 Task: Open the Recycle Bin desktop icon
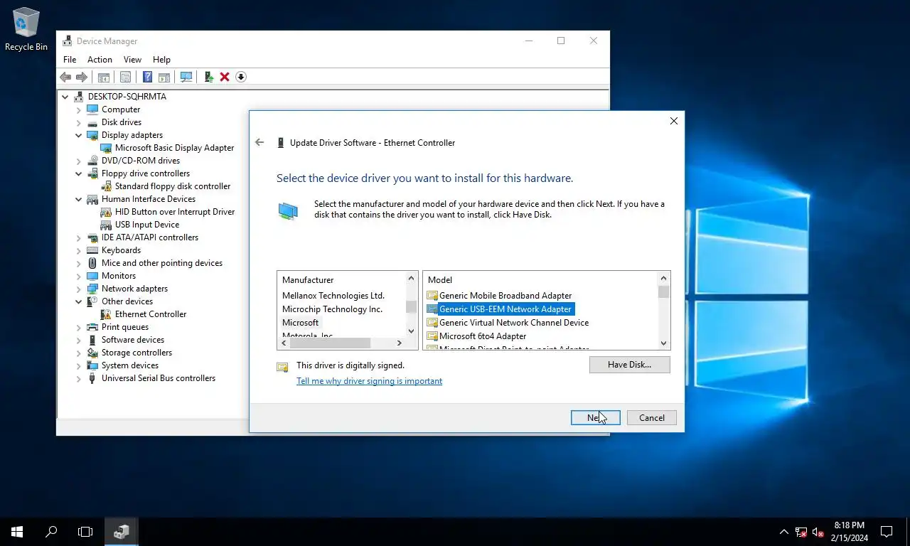[26, 30]
